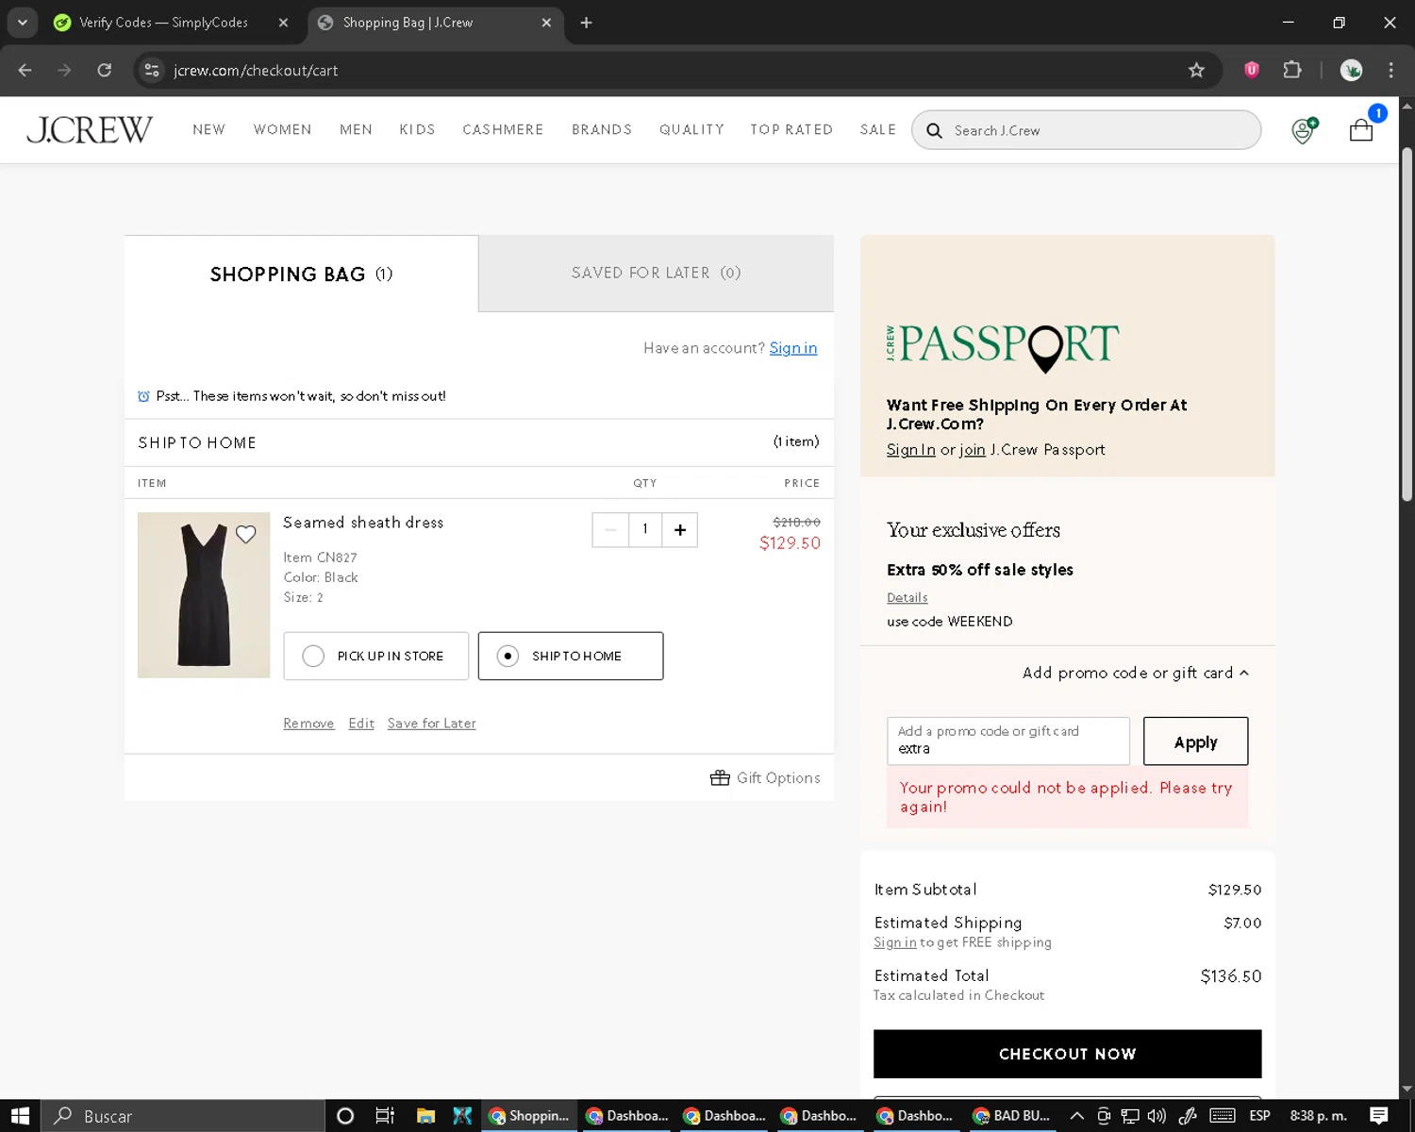Open the KIDS menu

[417, 129]
